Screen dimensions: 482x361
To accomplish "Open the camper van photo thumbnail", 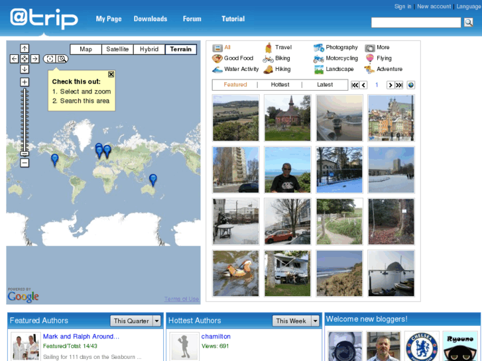I will 288,274.
